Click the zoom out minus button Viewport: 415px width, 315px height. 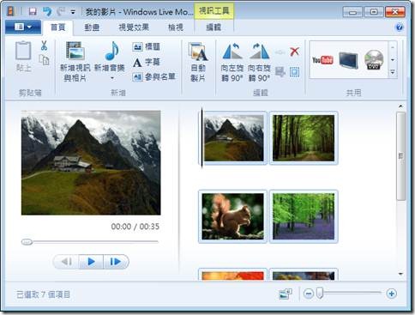[x=309, y=294]
